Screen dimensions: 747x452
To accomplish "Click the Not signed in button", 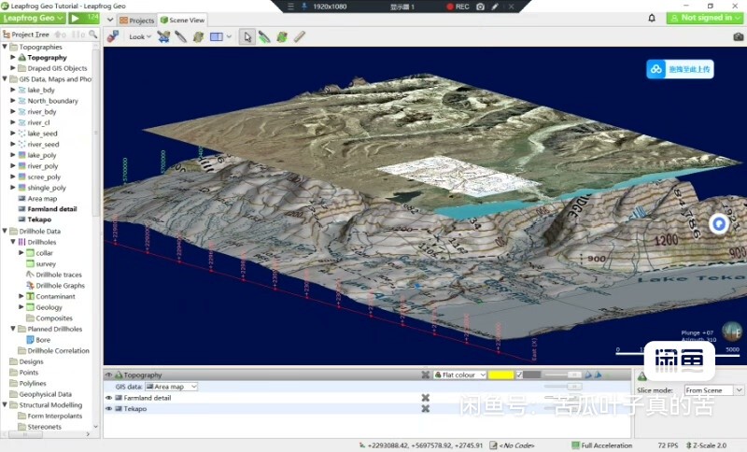I will (704, 18).
